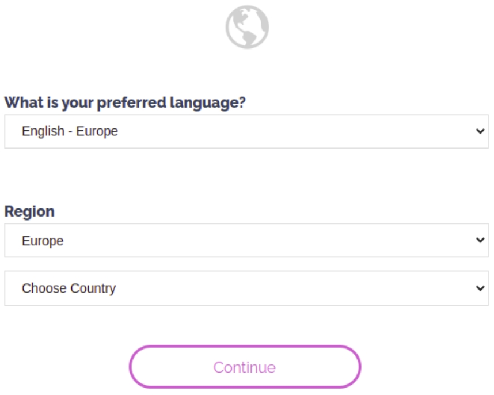Click the Choose Country chevron arrow
Viewport: 494px width, 395px height.
pos(481,288)
